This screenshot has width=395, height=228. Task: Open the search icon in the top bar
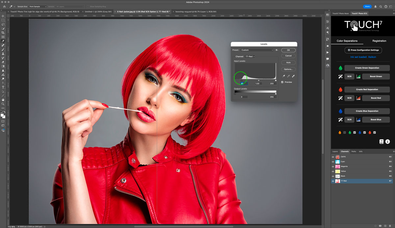pyautogui.click(x=380, y=7)
